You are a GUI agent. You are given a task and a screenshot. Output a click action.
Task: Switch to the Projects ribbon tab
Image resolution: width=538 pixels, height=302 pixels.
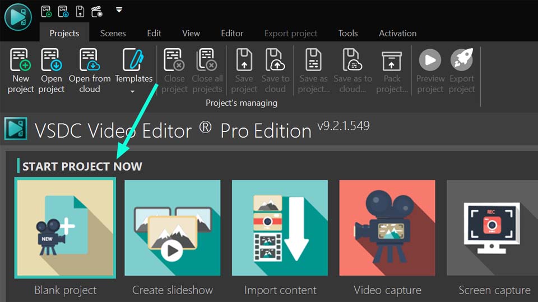click(64, 33)
